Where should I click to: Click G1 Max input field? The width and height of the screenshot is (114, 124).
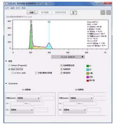[x=37, y=104]
